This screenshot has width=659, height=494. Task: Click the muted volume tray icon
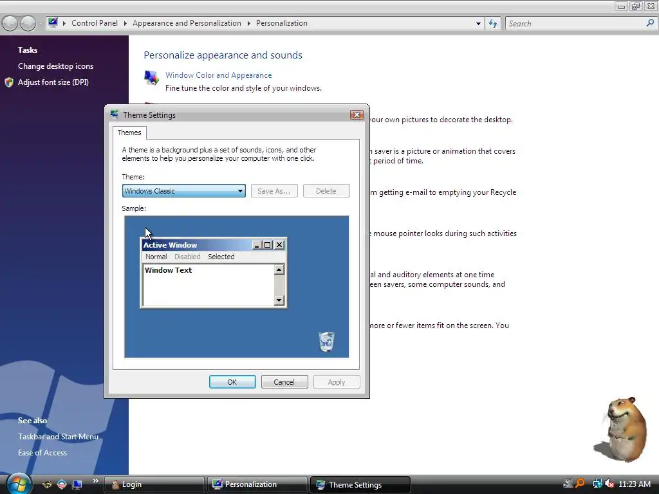pos(609,484)
